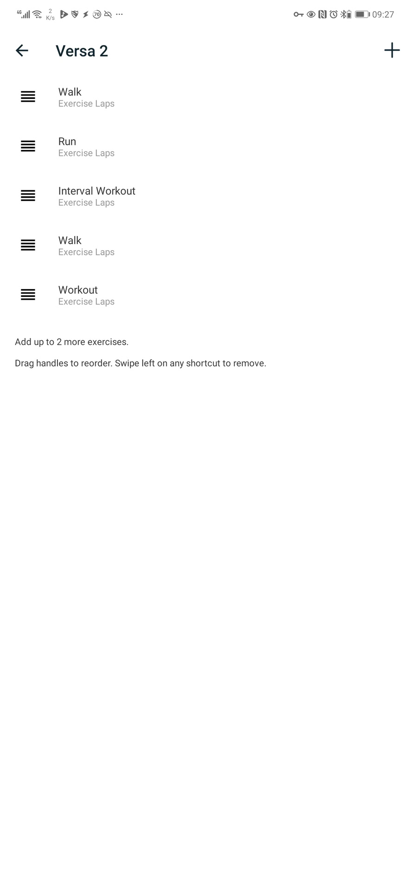Tap the alarm clock status icon
Image resolution: width=411 pixels, height=891 pixels.
(334, 14)
